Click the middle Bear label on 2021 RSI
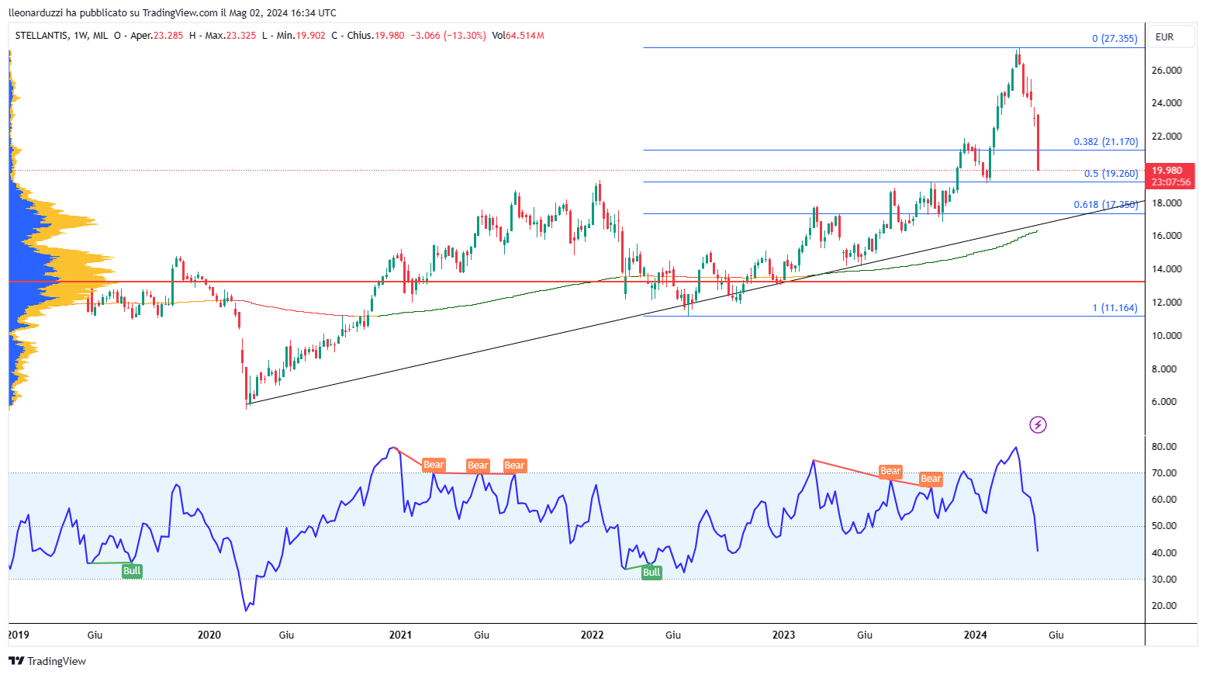The width and height of the screenshot is (1206, 675). coord(478,466)
